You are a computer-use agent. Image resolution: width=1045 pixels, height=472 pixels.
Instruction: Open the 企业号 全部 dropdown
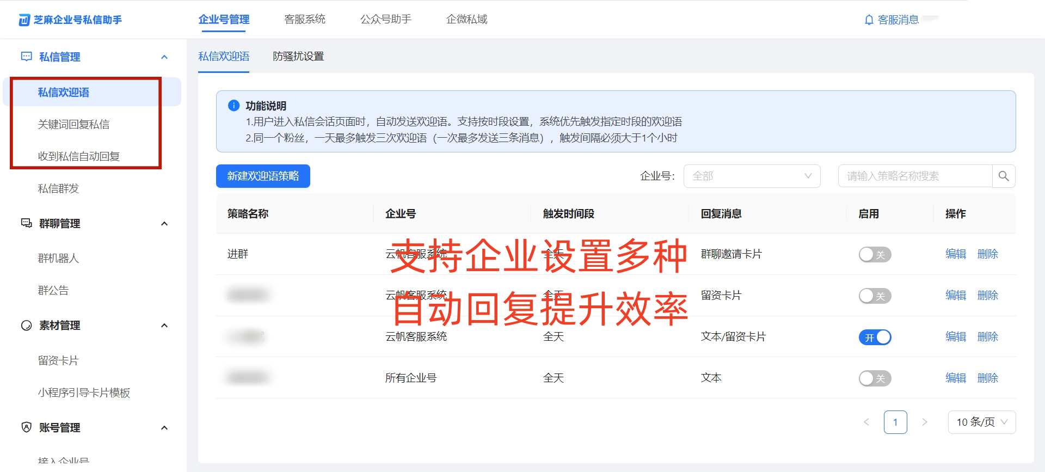tap(752, 176)
